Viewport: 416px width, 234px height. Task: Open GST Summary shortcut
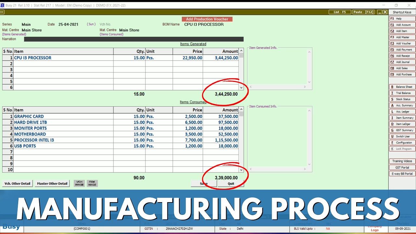click(x=402, y=130)
